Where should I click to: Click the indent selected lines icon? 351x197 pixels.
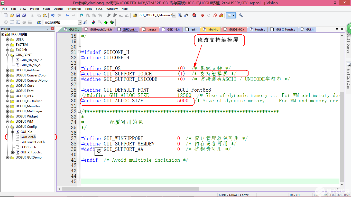click(108, 15)
